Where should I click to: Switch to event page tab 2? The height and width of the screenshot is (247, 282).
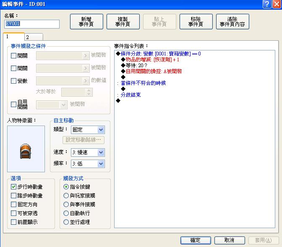click(34, 37)
